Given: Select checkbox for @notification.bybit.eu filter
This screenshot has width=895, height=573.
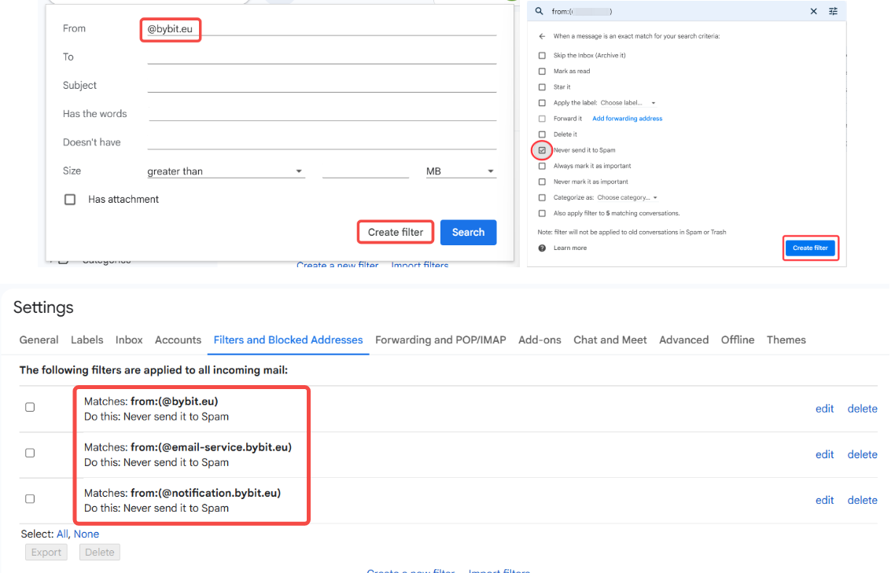Looking at the screenshot, I should pyautogui.click(x=30, y=498).
